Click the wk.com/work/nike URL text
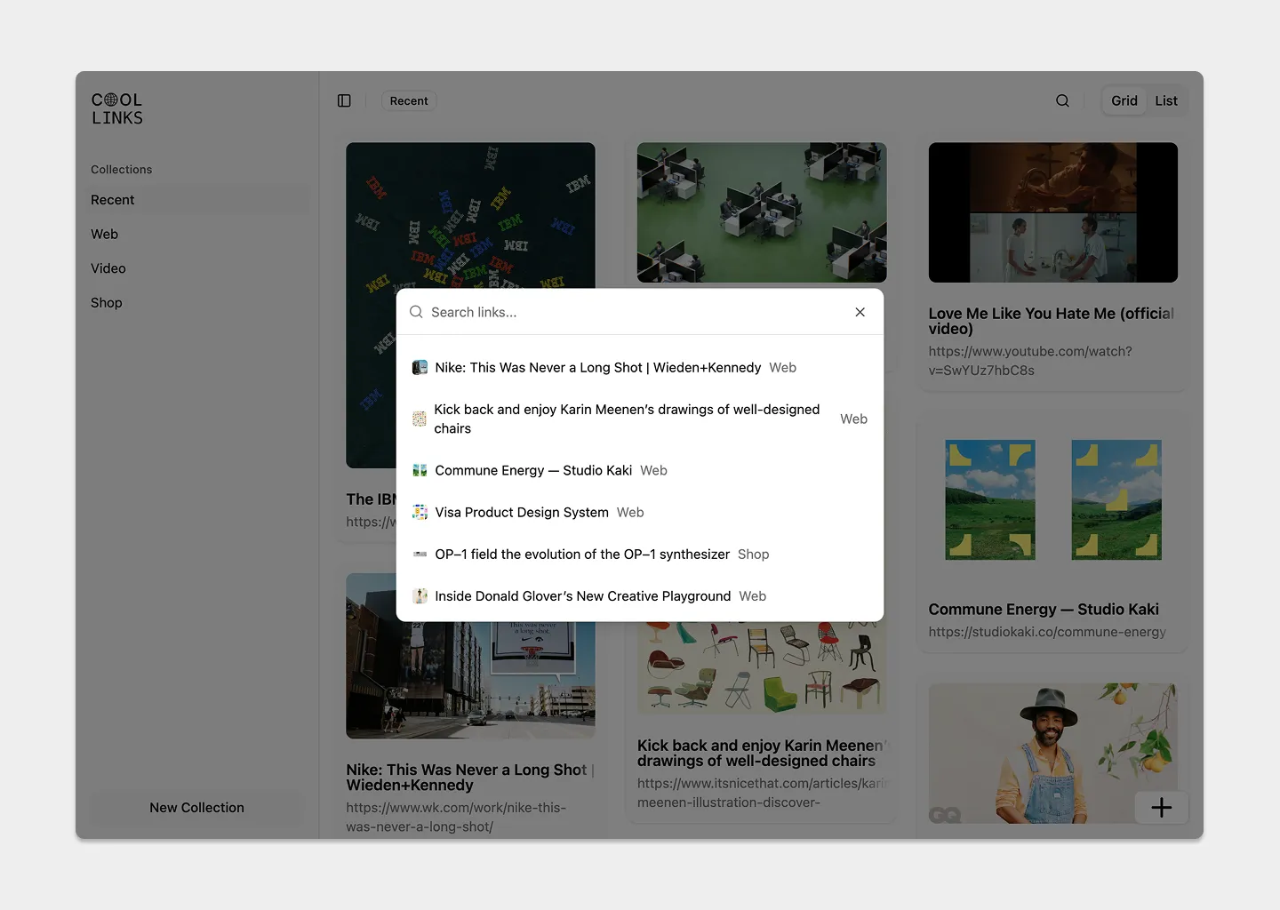Screen dimensions: 1280x910 point(456,817)
